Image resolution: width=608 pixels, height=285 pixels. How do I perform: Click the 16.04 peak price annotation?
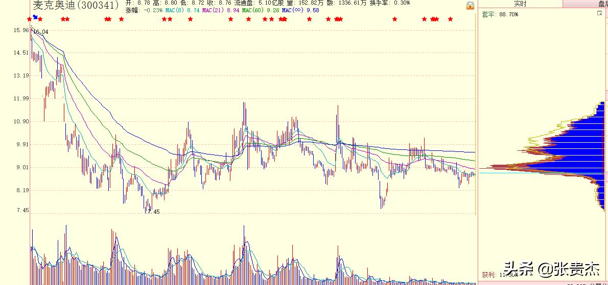point(41,32)
